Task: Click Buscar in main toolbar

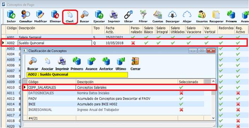Action: coord(85,15)
